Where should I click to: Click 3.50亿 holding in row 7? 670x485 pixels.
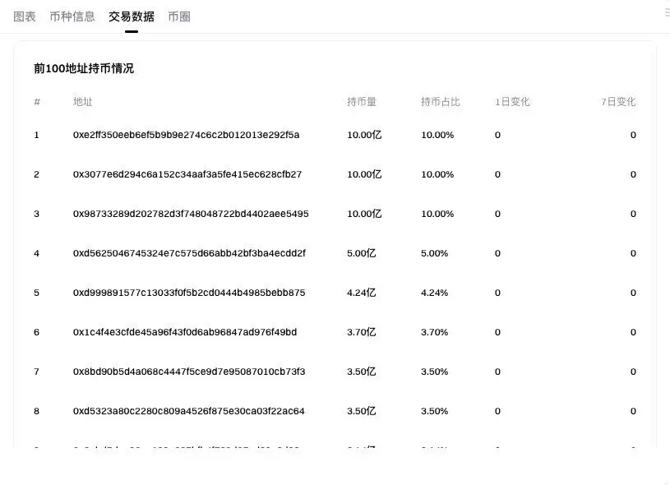click(x=362, y=372)
